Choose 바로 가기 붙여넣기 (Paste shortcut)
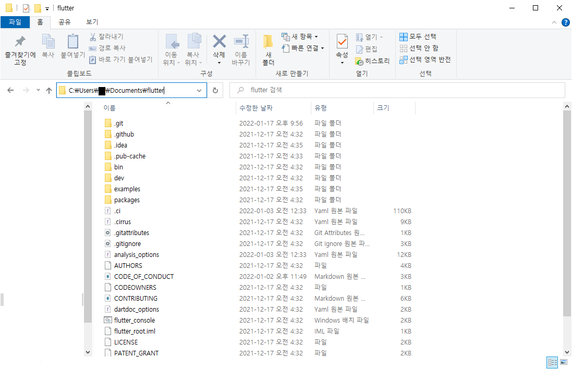 click(x=121, y=59)
